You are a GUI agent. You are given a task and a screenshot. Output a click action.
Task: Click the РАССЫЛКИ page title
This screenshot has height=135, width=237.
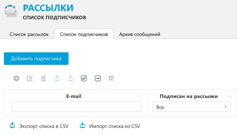[48, 8]
